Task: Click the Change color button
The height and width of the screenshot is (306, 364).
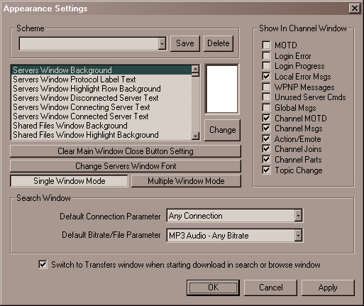Action: pos(222,130)
